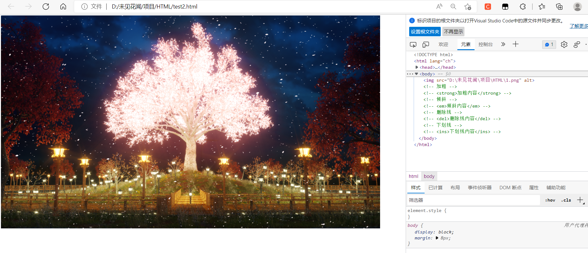Switch to the DOM 断点 tab
Image resolution: width=588 pixels, height=253 pixels.
[510, 188]
